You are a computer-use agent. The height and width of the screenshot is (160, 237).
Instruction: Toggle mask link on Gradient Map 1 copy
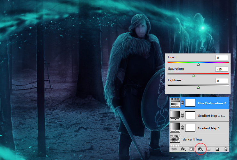click(183, 116)
